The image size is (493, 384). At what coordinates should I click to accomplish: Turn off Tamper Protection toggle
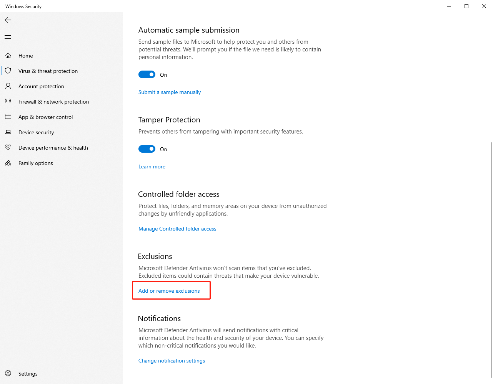point(147,149)
